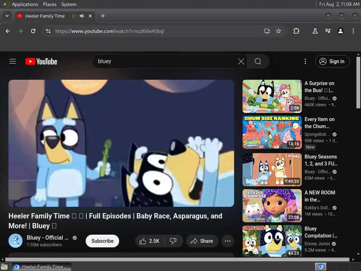Go to the YouTube home logo

[x=41, y=61]
